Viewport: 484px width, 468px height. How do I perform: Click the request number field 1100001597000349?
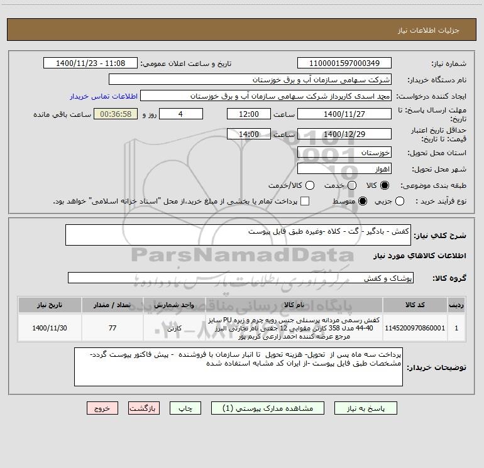tap(344, 63)
